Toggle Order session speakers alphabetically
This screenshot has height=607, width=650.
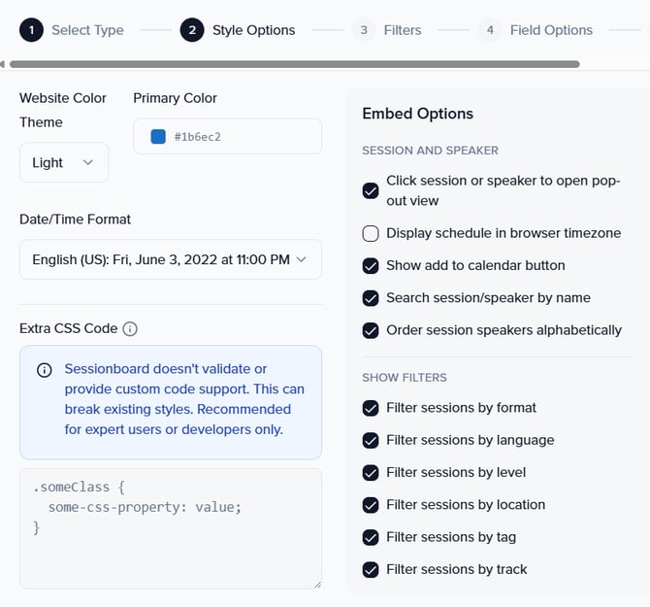(x=371, y=330)
